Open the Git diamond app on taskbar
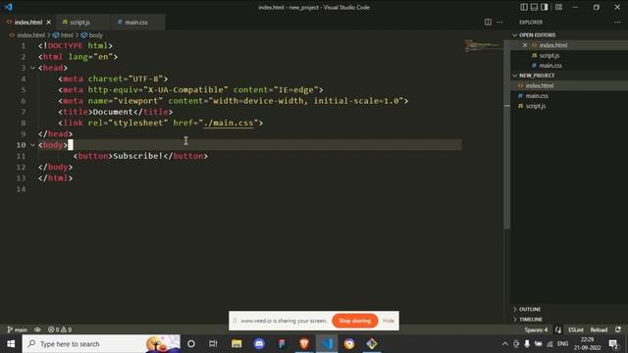The image size is (628, 353). click(x=372, y=344)
